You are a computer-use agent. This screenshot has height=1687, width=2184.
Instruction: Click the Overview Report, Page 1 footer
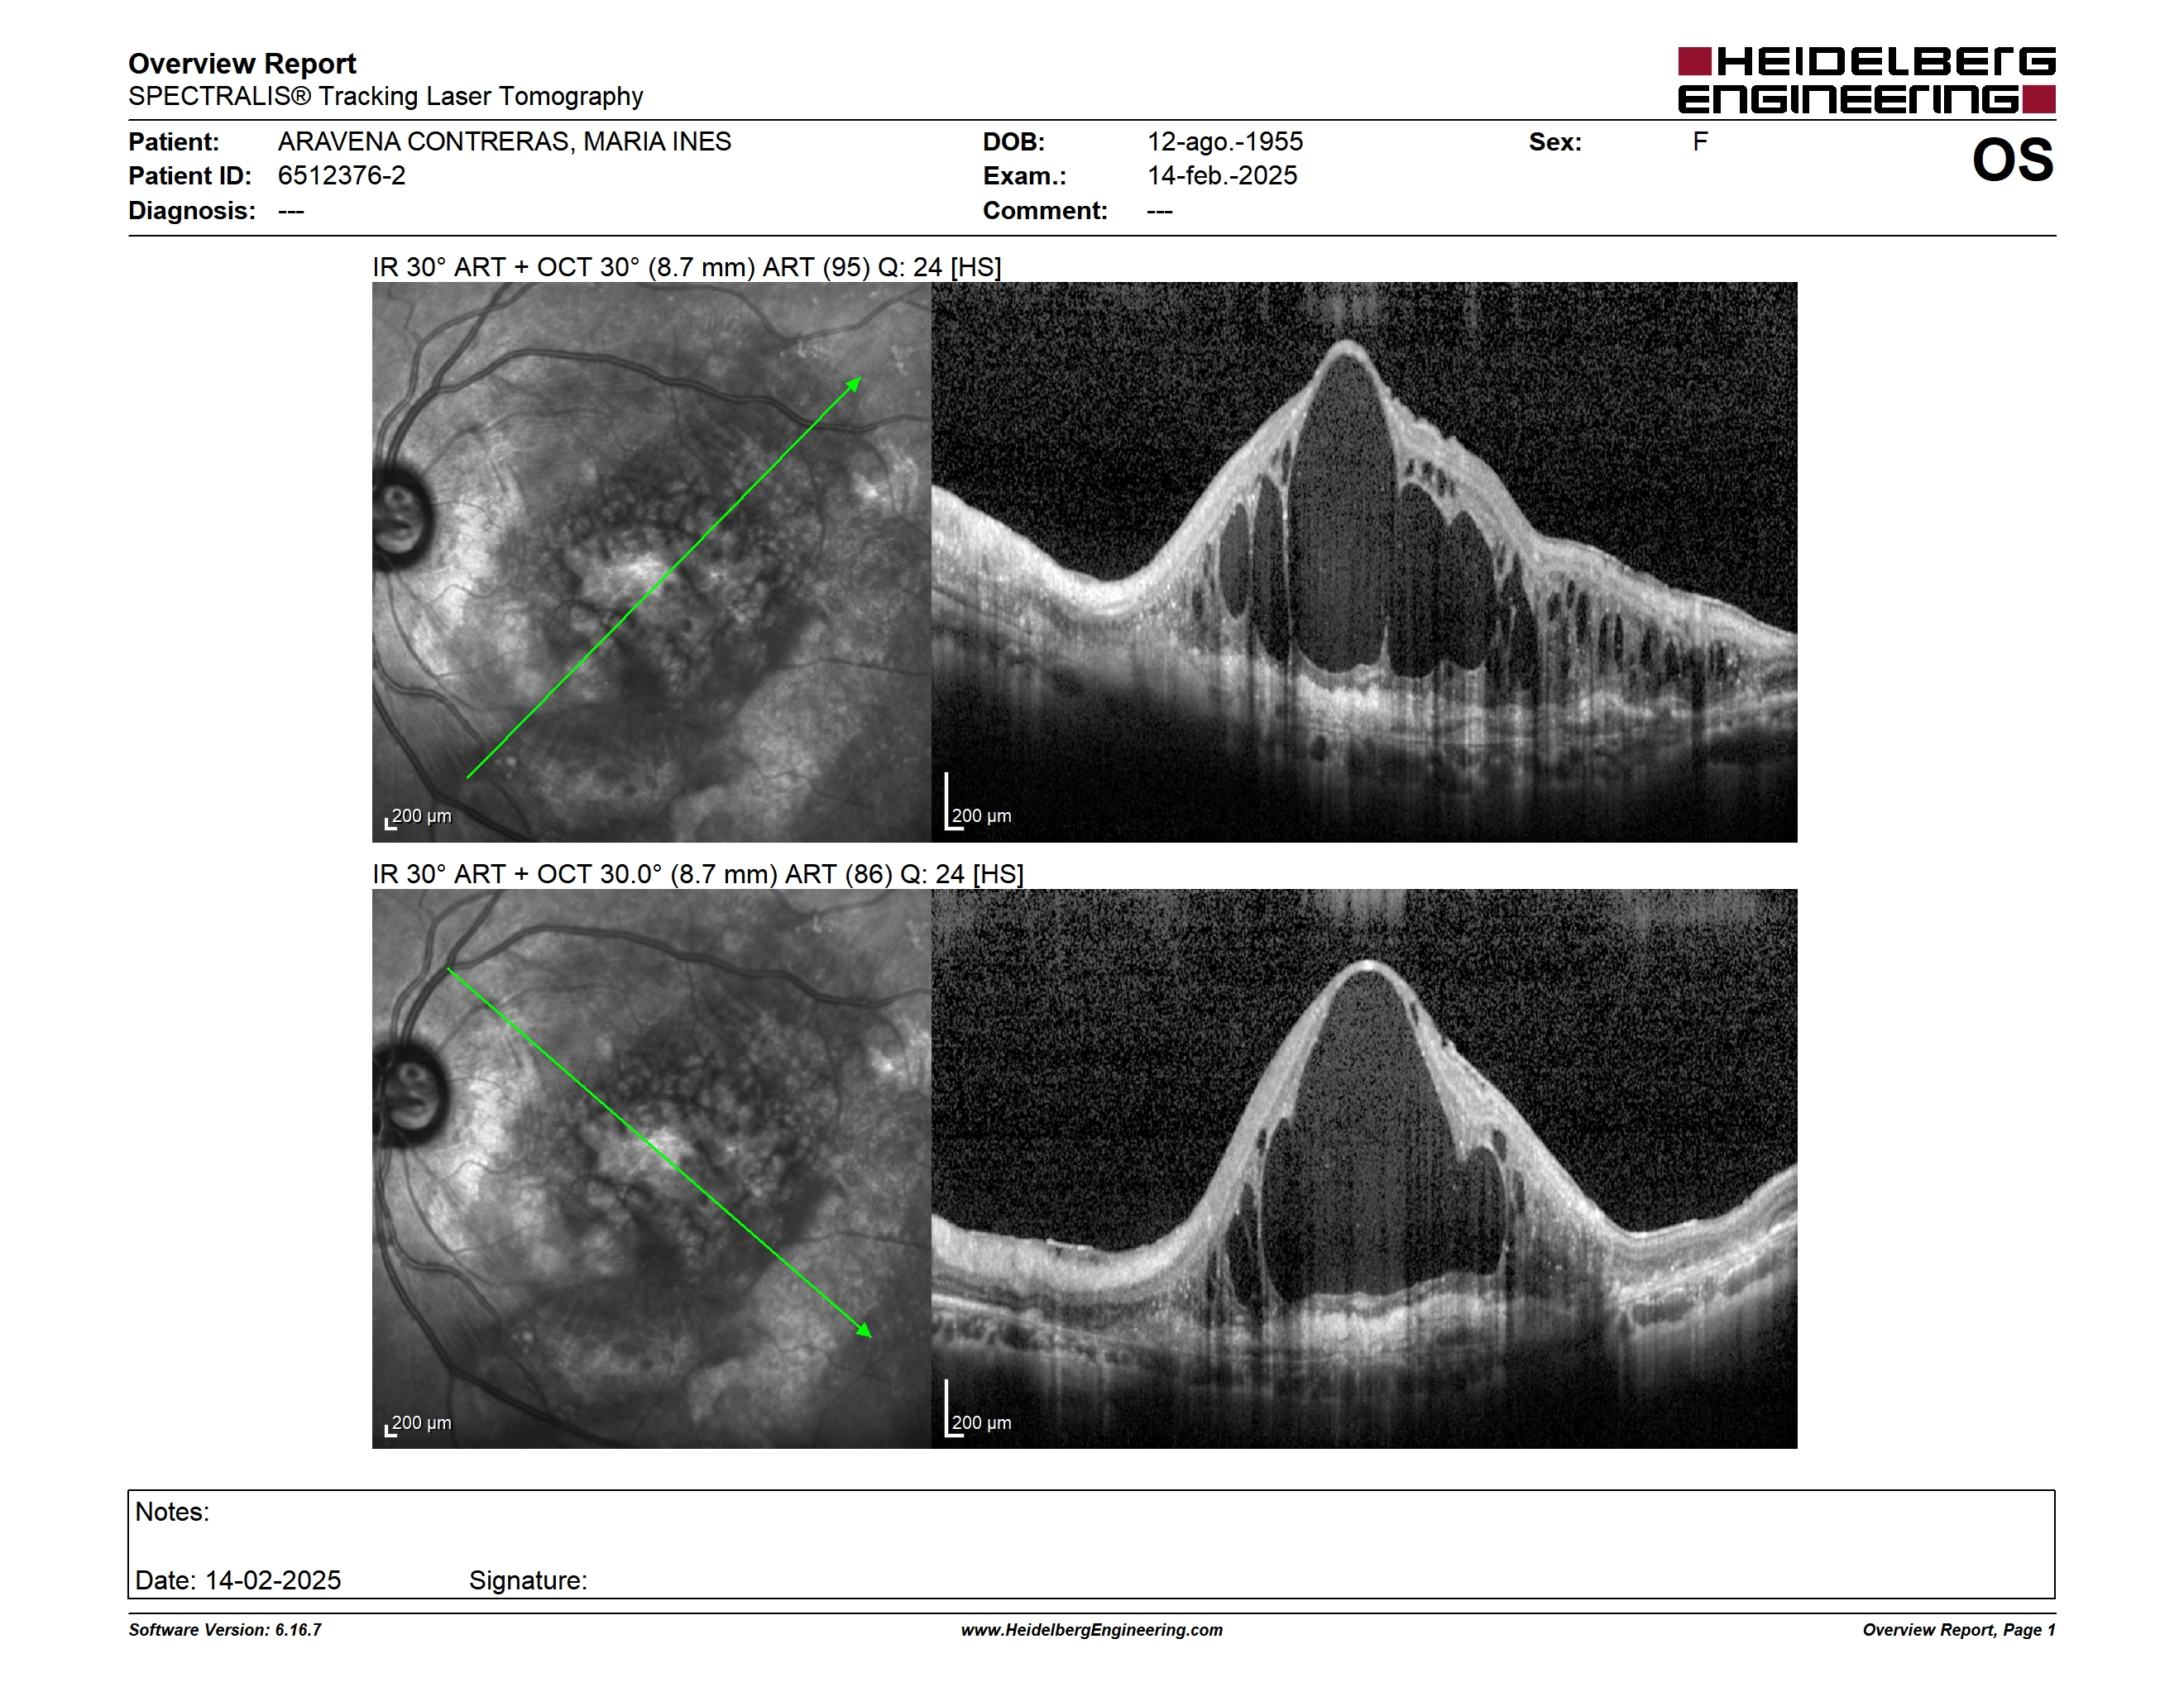1959,1630
